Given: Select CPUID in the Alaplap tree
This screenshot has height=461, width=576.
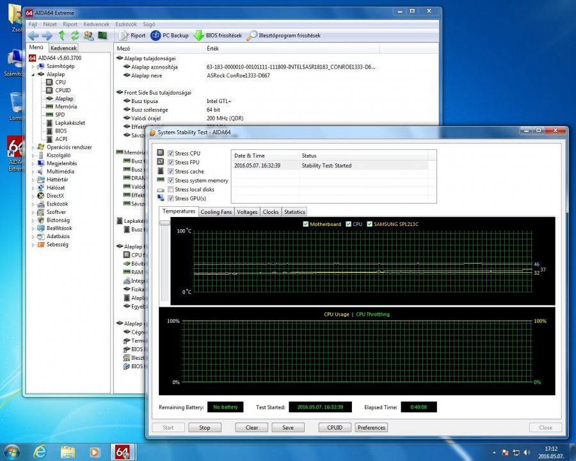Looking at the screenshot, I should (63, 90).
